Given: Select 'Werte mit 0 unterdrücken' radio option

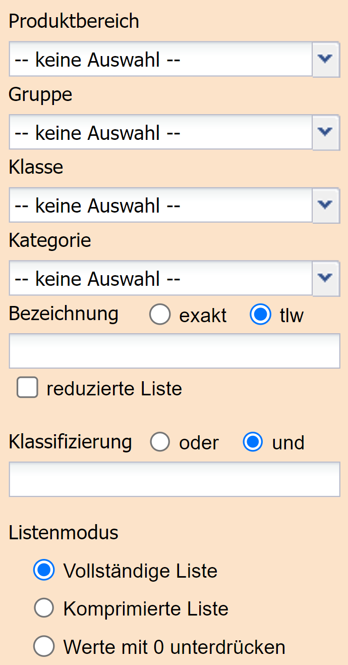Looking at the screenshot, I should coord(44,646).
